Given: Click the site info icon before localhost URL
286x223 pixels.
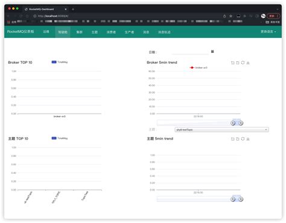Looking at the screenshot, I should coord(34,16).
